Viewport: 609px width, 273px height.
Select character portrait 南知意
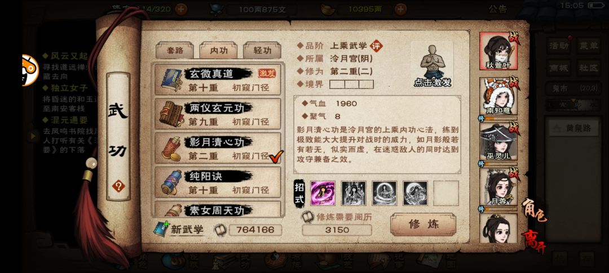(x=498, y=97)
